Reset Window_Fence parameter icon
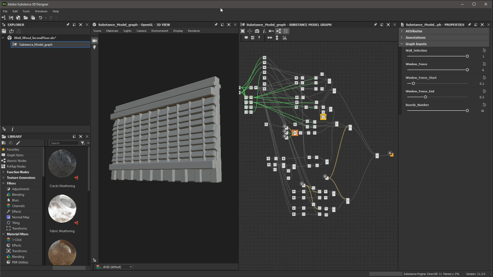Image resolution: width=493 pixels, height=277 pixels. [x=484, y=64]
